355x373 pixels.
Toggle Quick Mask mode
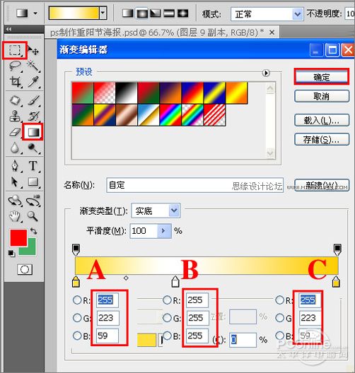point(25,270)
